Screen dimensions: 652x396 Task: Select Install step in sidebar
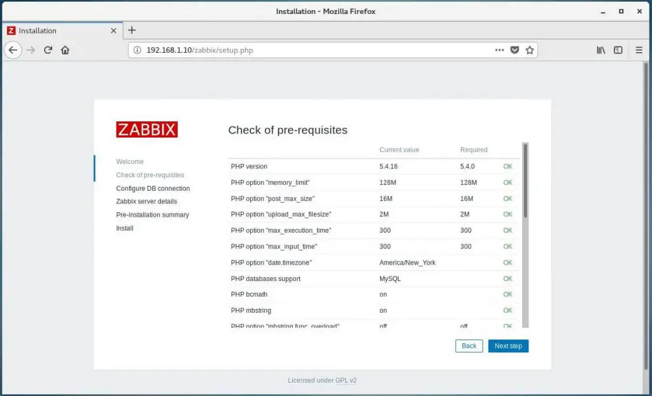click(125, 228)
